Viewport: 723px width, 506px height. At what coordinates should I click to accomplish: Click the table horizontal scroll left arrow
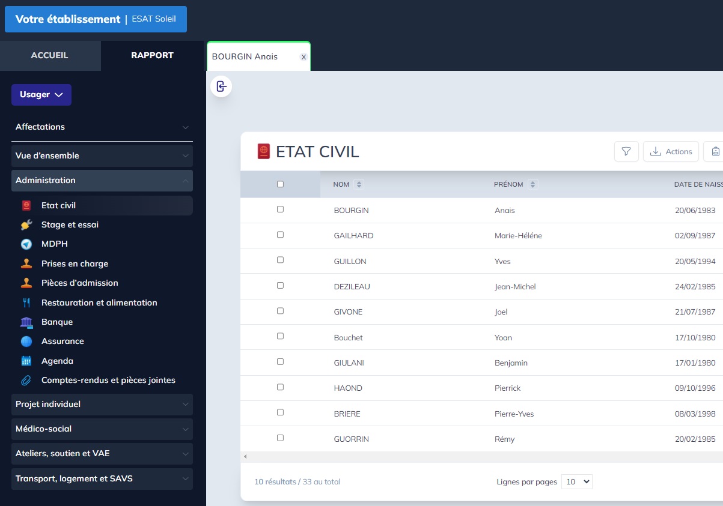tap(245, 457)
